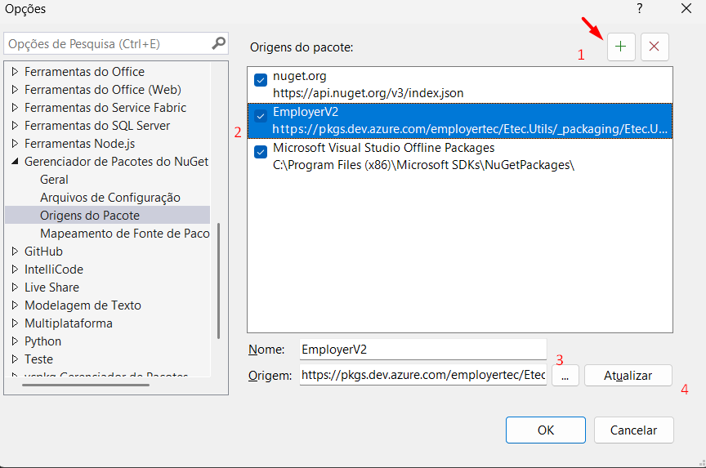Select Ferramentas do Service Fabric label

(x=105, y=108)
